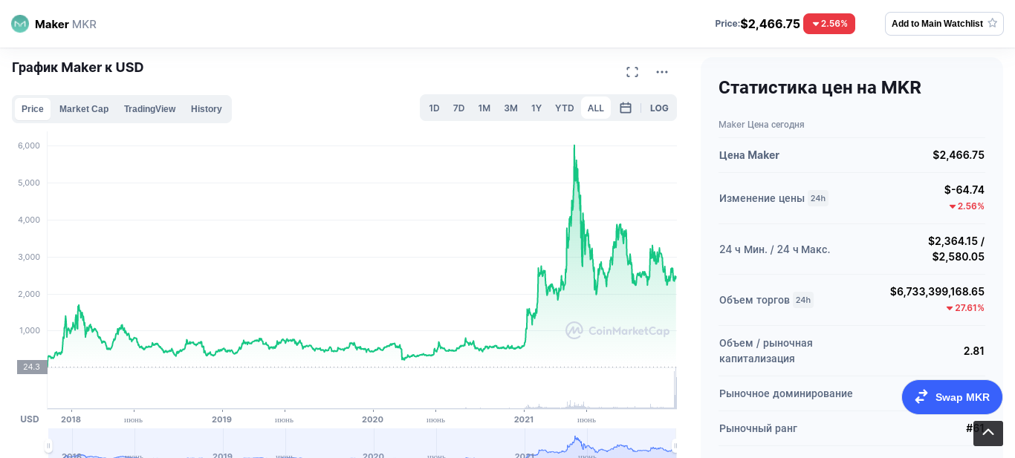Click the swap arrows icon

pyautogui.click(x=921, y=397)
